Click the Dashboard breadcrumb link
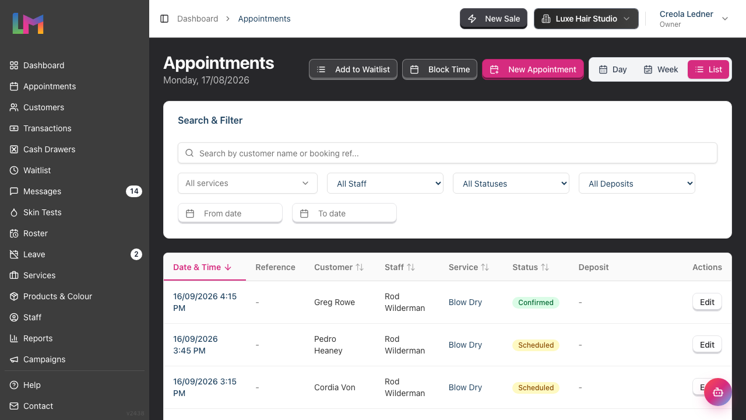The width and height of the screenshot is (746, 420). 198,19
